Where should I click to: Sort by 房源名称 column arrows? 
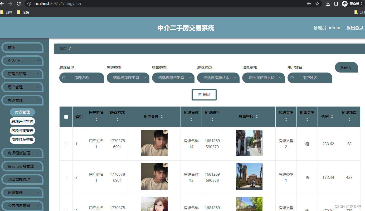[x=191, y=119]
